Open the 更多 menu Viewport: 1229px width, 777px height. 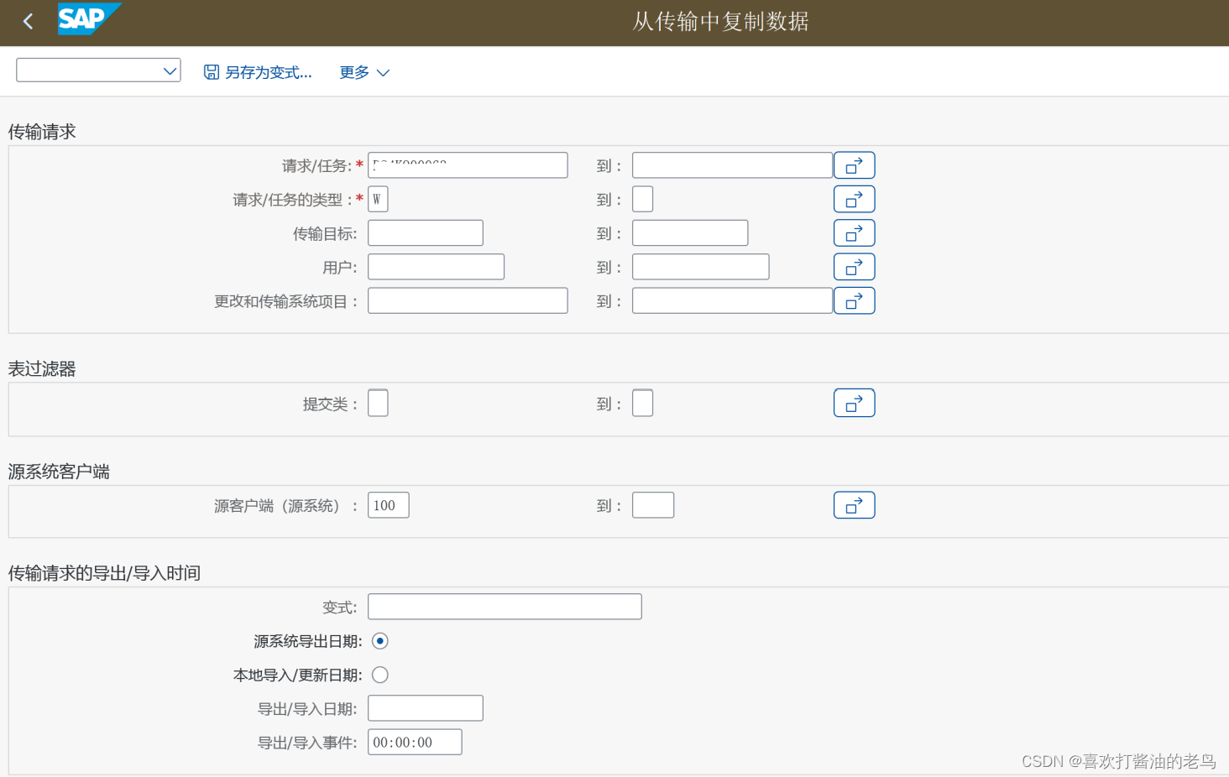click(x=352, y=72)
